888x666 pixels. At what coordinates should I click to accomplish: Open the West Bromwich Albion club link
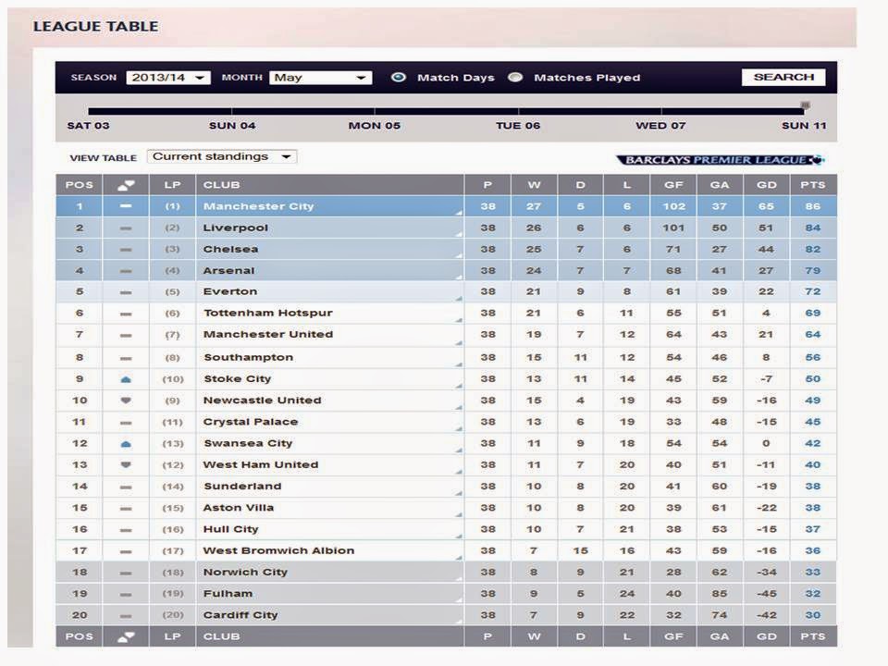[278, 550]
